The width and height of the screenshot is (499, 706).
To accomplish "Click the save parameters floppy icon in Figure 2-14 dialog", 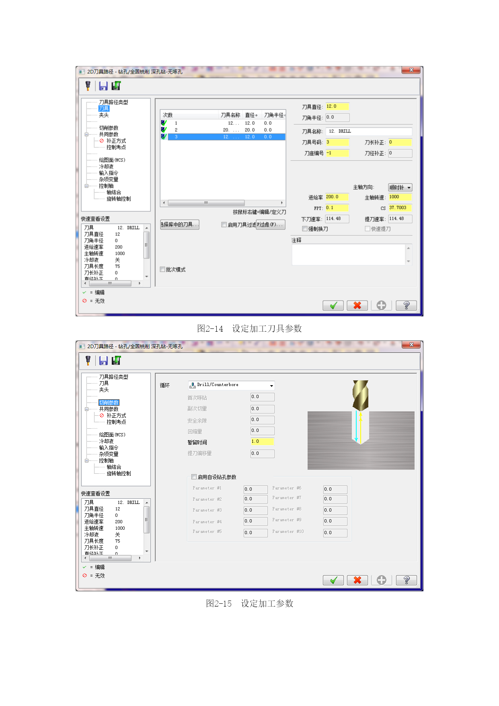I will (x=103, y=86).
